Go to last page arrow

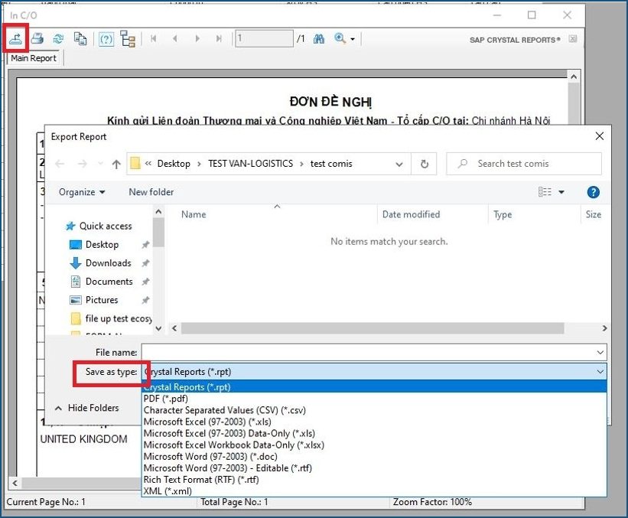tap(219, 38)
